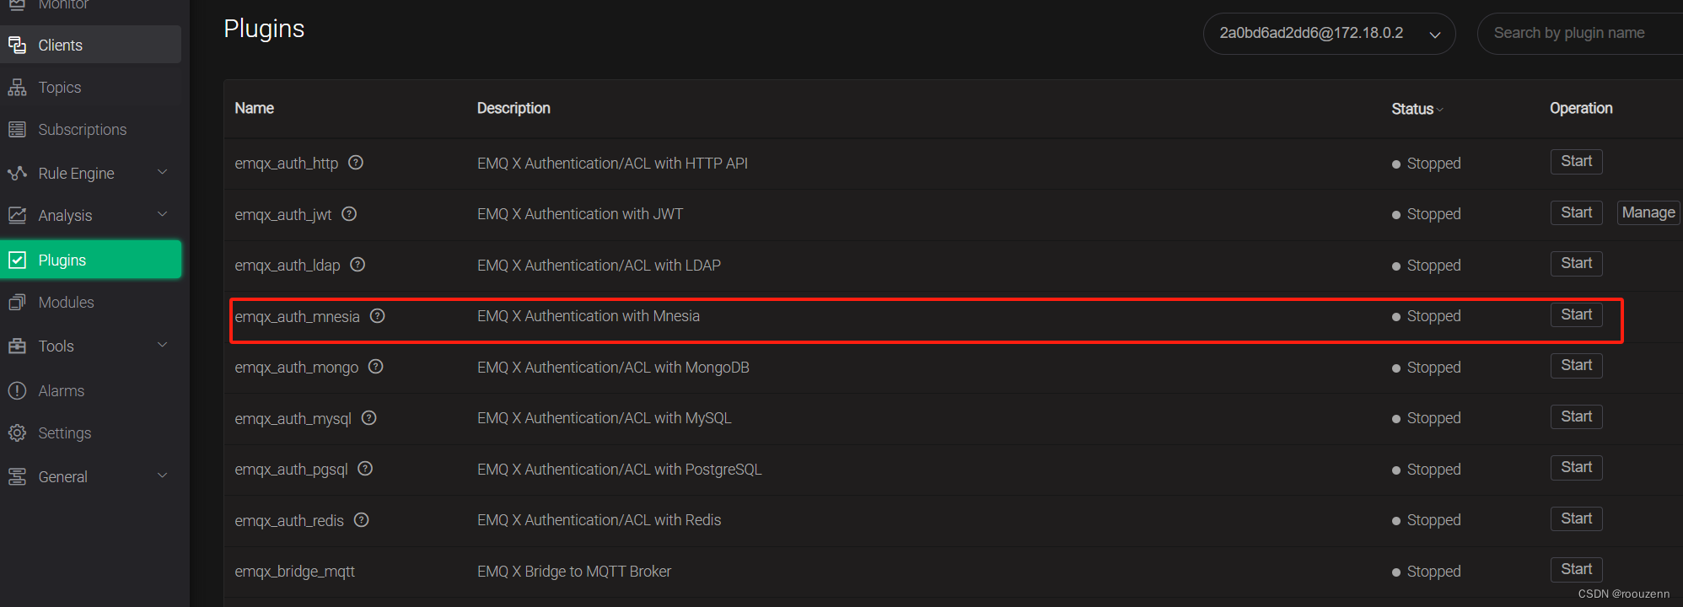
Task: Open the Alarms menu item
Action: (90, 390)
